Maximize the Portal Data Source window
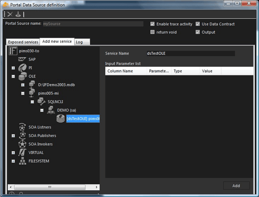The width and height of the screenshot is (259, 197). point(237,4)
